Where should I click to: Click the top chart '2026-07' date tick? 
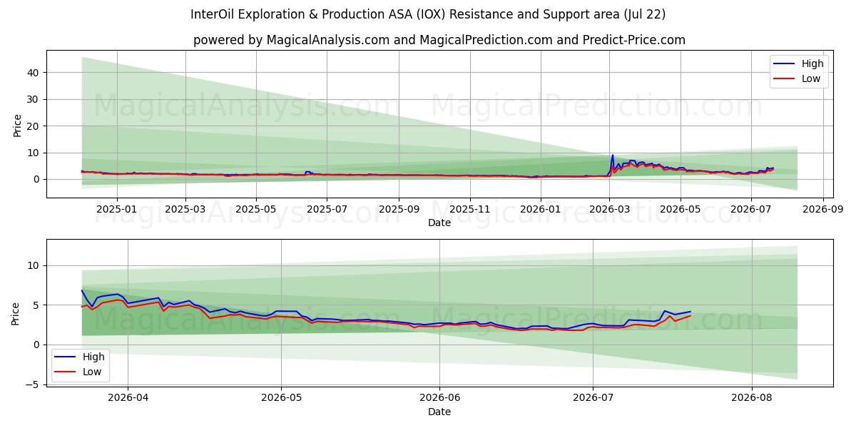pos(750,210)
